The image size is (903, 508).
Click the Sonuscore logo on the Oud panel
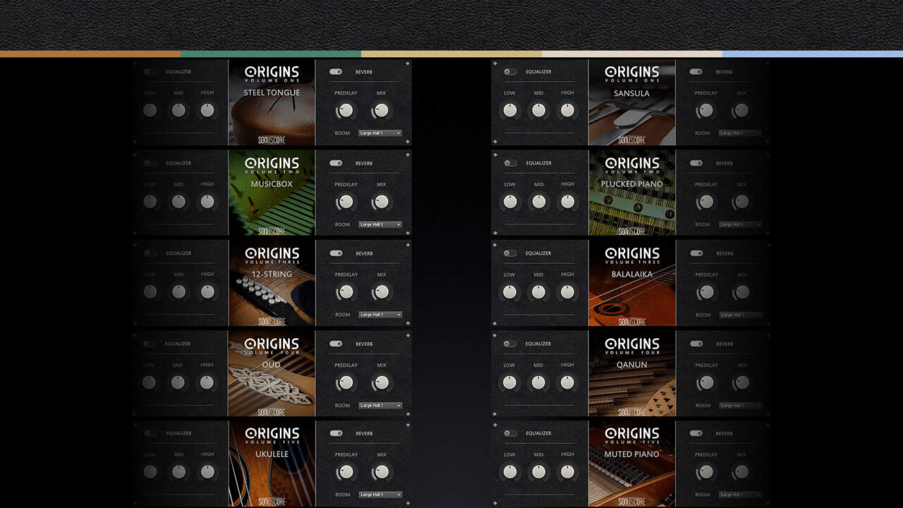click(x=272, y=412)
